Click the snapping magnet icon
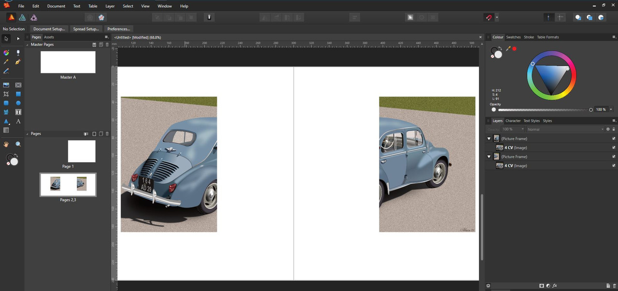Image resolution: width=618 pixels, height=291 pixels. [x=489, y=17]
